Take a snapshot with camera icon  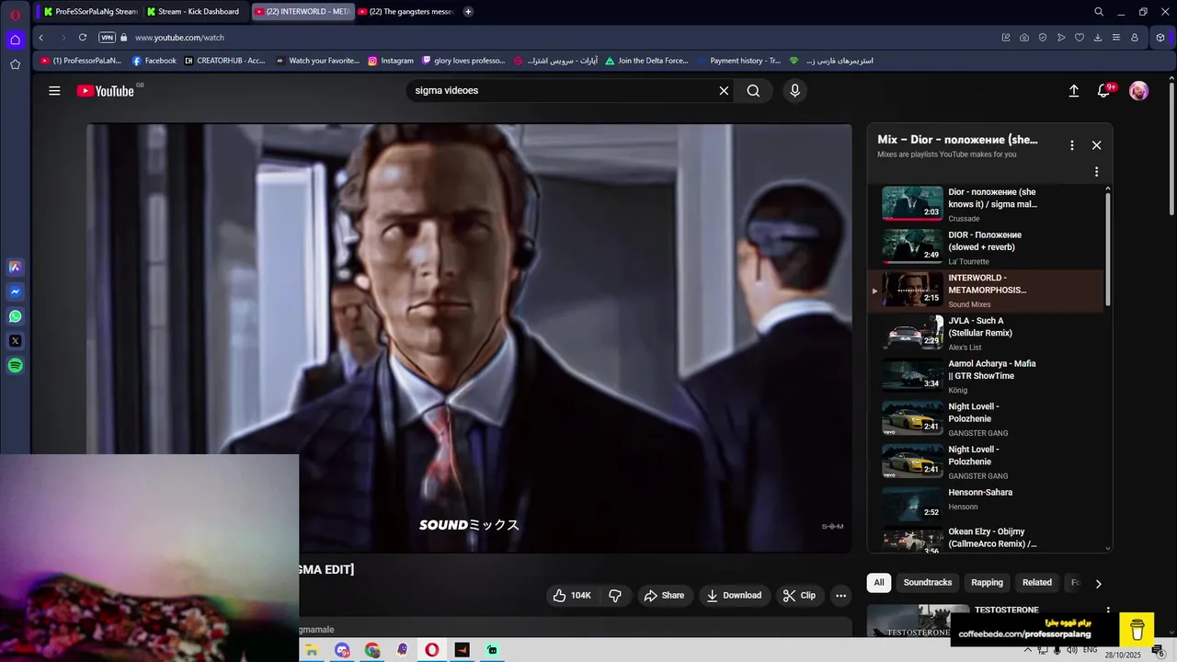coord(1024,38)
